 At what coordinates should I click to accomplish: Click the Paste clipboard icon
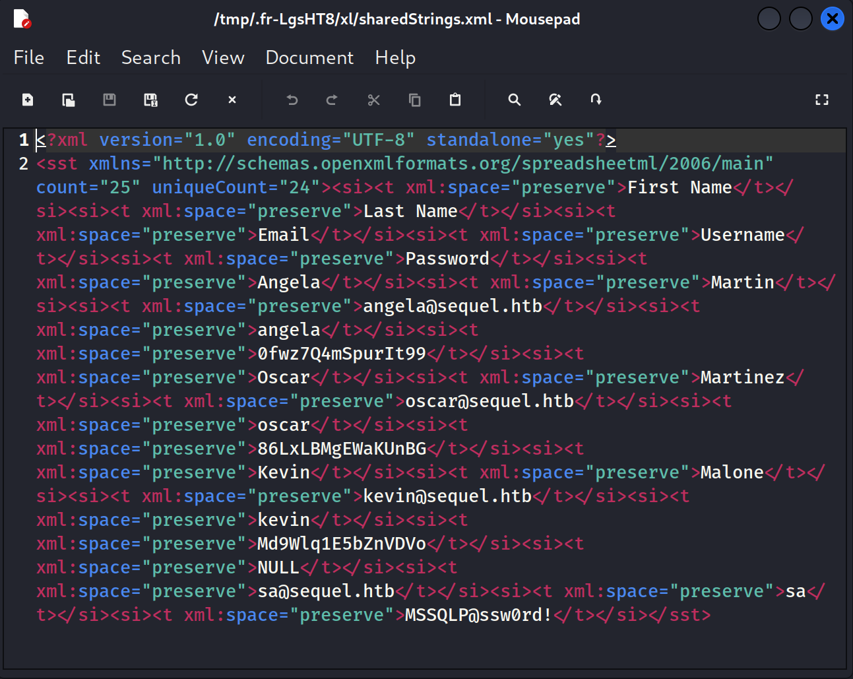tap(455, 100)
